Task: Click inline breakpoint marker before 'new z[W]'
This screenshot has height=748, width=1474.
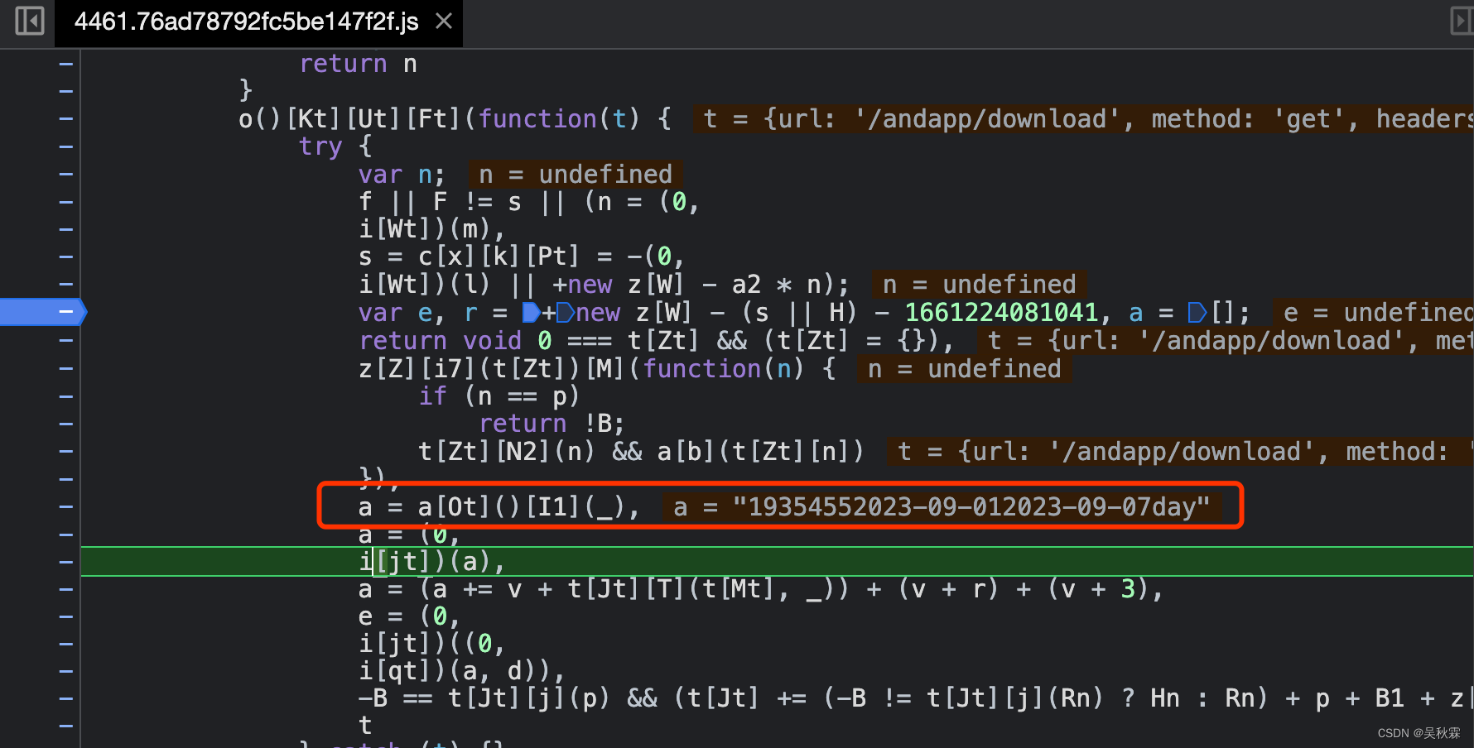Action: pos(566,313)
